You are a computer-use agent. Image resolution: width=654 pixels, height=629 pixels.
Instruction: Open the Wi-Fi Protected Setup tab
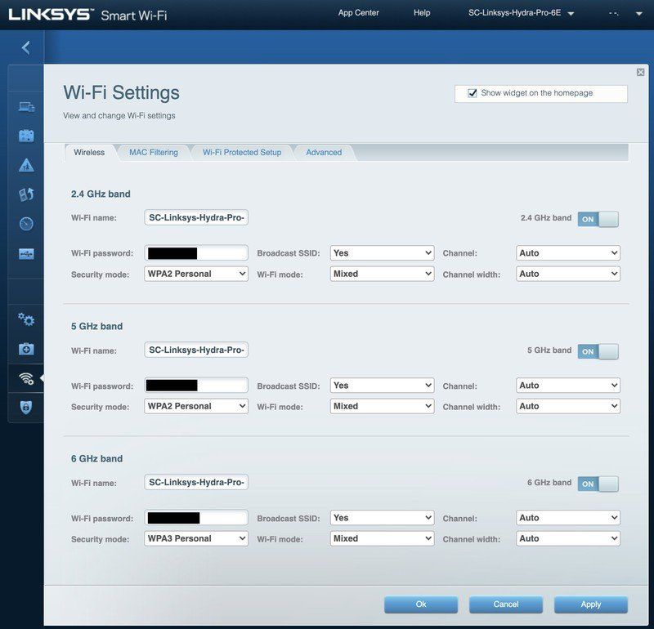pyautogui.click(x=243, y=152)
